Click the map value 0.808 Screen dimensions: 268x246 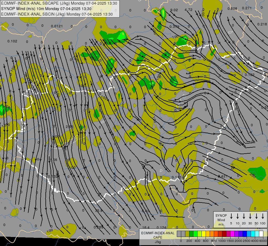click(x=232, y=8)
